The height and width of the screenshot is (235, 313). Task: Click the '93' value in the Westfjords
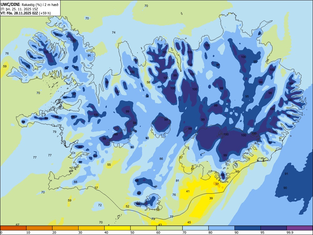(x=75, y=67)
